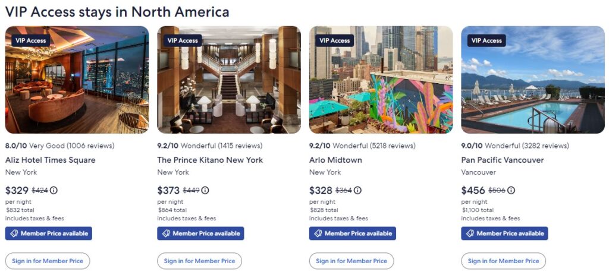Click VIP Access badge on Arlo Midtown photo
The height and width of the screenshot is (275, 609).
(x=335, y=40)
